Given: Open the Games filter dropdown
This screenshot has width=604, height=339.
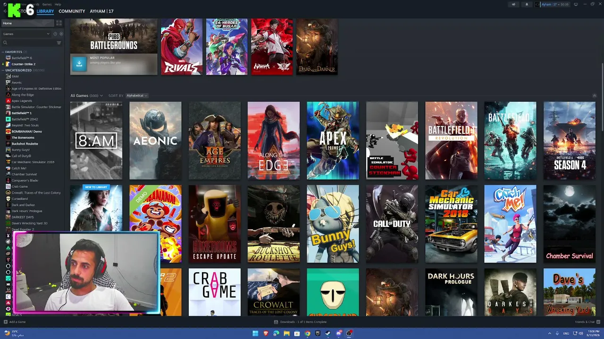Looking at the screenshot, I should point(26,34).
